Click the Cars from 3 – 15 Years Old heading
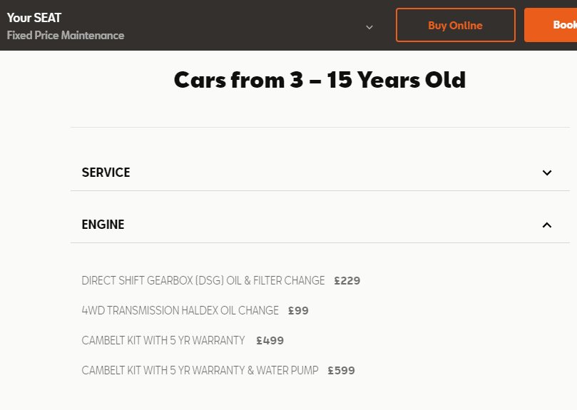Screen dimensions: 577x410 320,80
